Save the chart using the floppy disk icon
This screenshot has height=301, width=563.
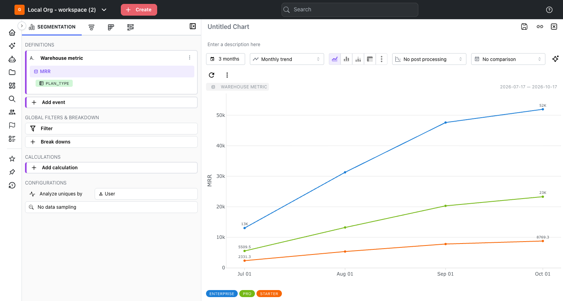coord(524,27)
